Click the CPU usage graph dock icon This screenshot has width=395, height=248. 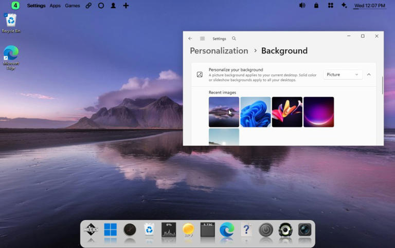(x=169, y=230)
